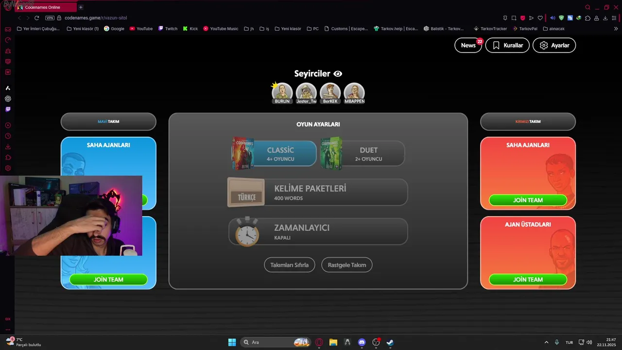Open search in tabs magnifier icon
622x350 pixels.
point(587,7)
